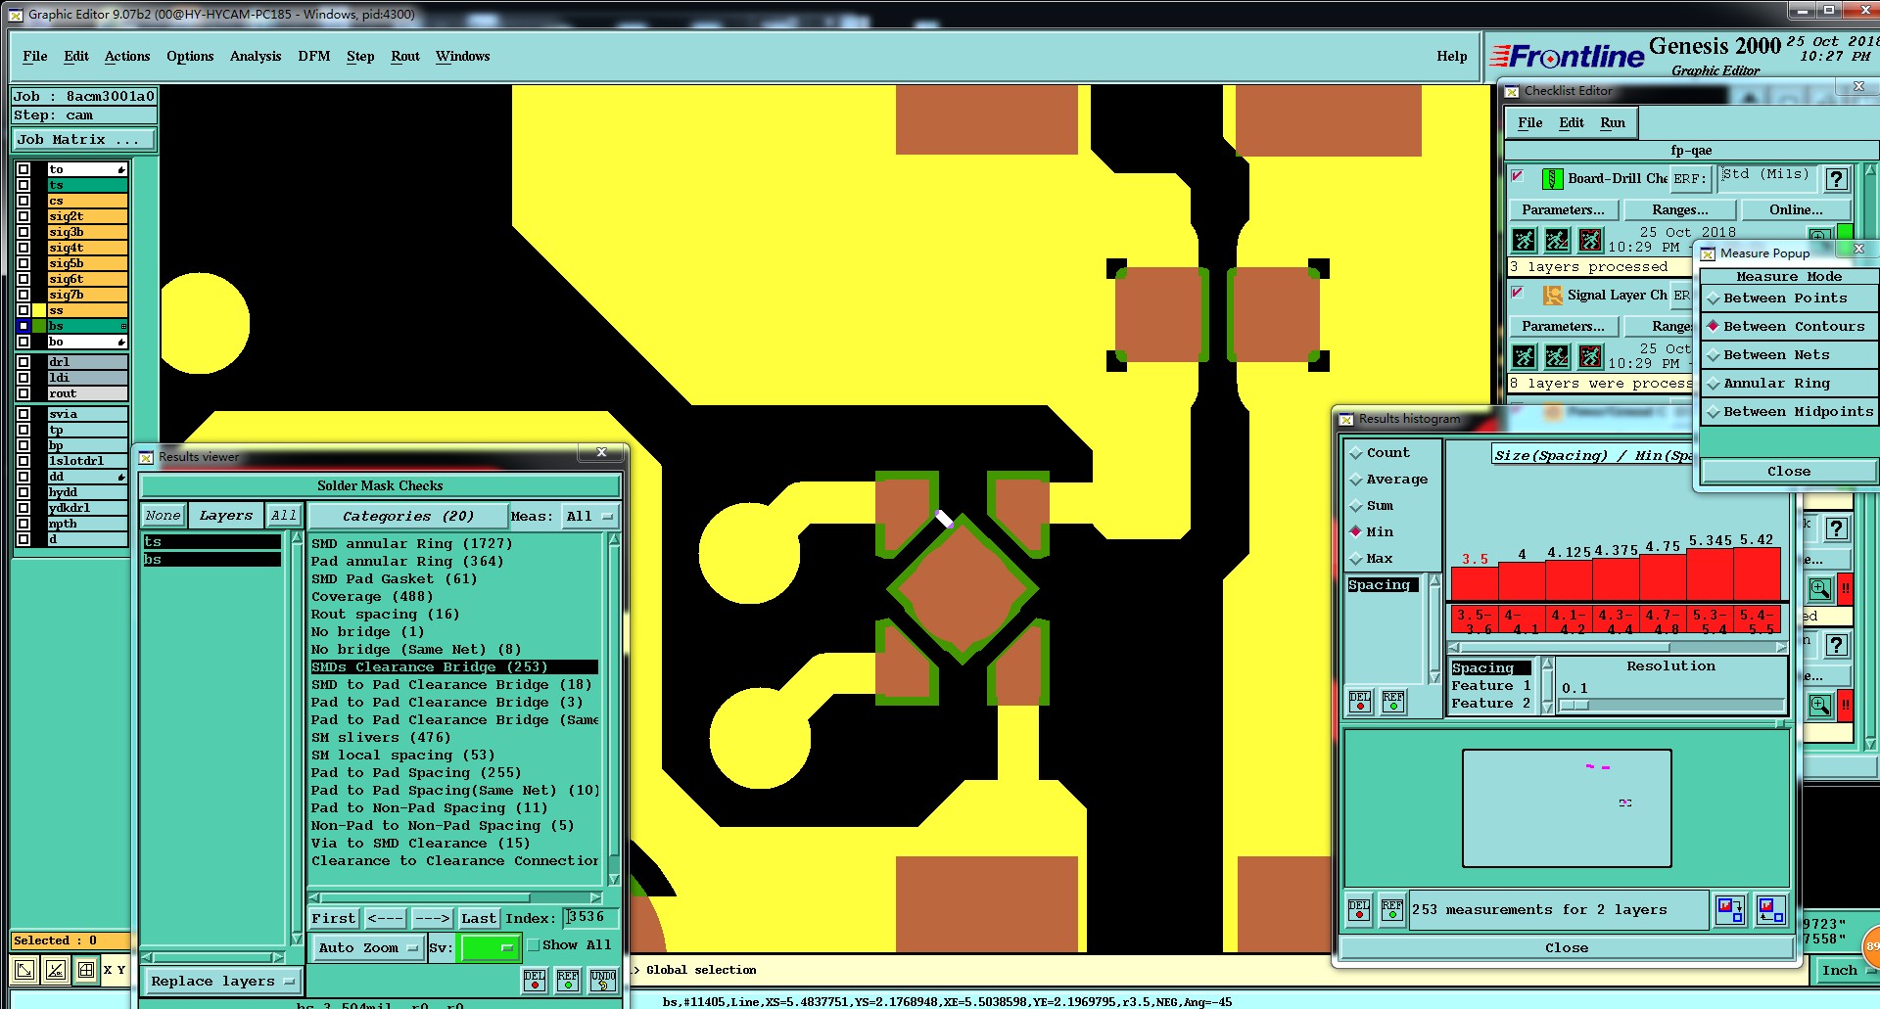Click lower magnifier results icon in Checklist Editor
1880x1009 pixels.
pos(1819,705)
